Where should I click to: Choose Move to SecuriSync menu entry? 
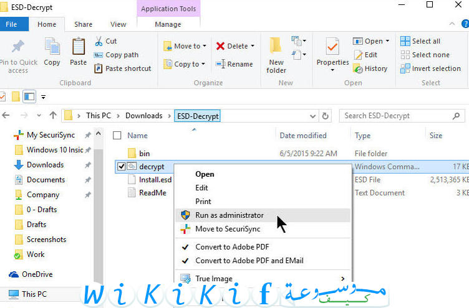(263, 229)
